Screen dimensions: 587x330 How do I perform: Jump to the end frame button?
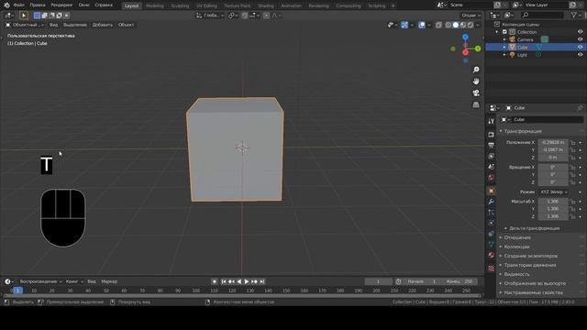click(x=262, y=281)
